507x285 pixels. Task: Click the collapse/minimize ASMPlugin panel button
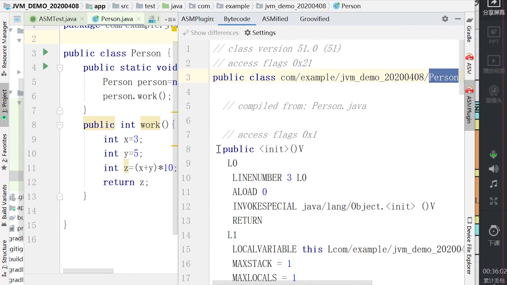click(458, 19)
